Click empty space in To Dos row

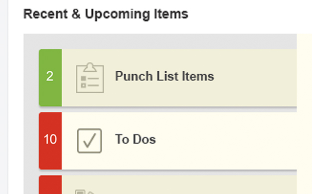click(225, 141)
